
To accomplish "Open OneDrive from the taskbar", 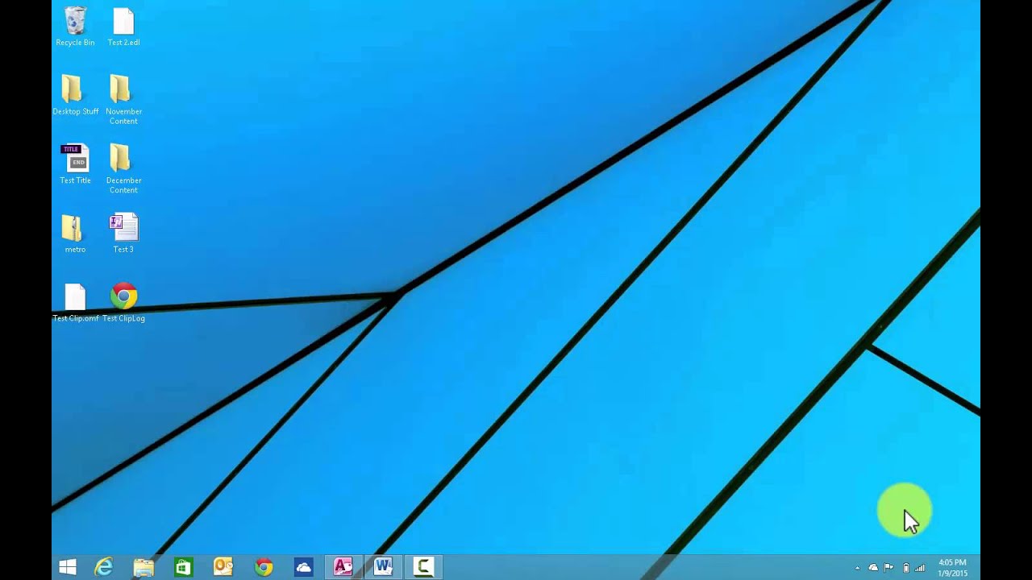I will (303, 567).
